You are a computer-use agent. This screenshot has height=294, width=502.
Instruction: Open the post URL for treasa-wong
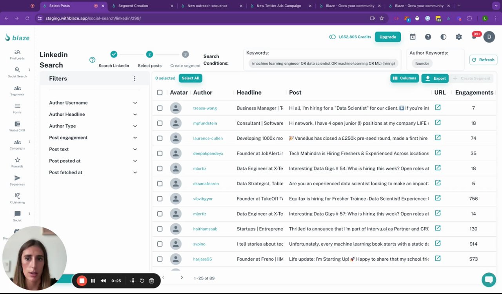(438, 108)
